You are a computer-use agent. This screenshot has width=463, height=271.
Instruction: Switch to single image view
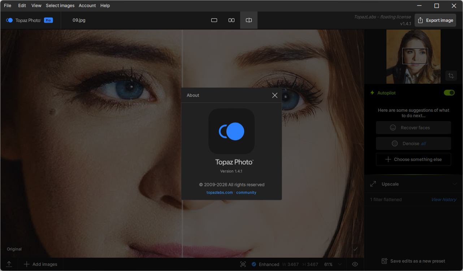pyautogui.click(x=214, y=20)
